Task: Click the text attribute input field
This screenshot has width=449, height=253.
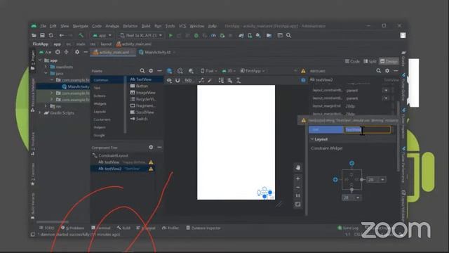Action: click(x=368, y=129)
